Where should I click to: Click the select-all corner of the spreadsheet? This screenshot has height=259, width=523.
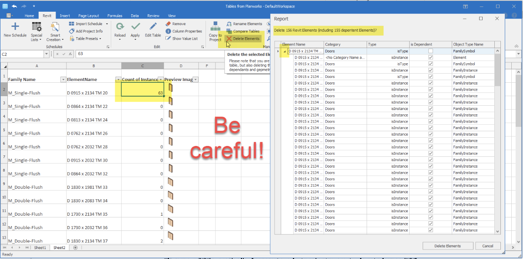(x=3, y=66)
